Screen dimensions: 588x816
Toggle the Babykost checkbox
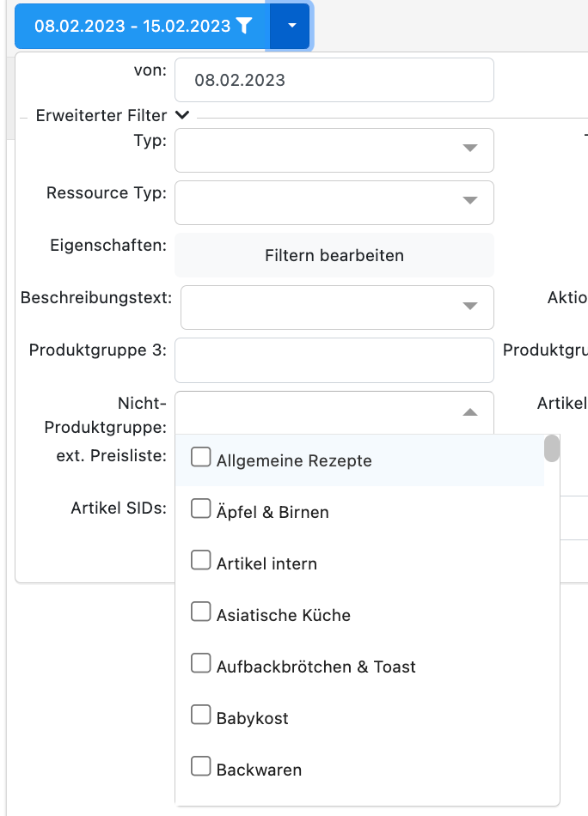(x=200, y=716)
